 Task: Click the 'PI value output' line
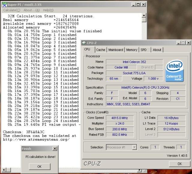[44, 125]
